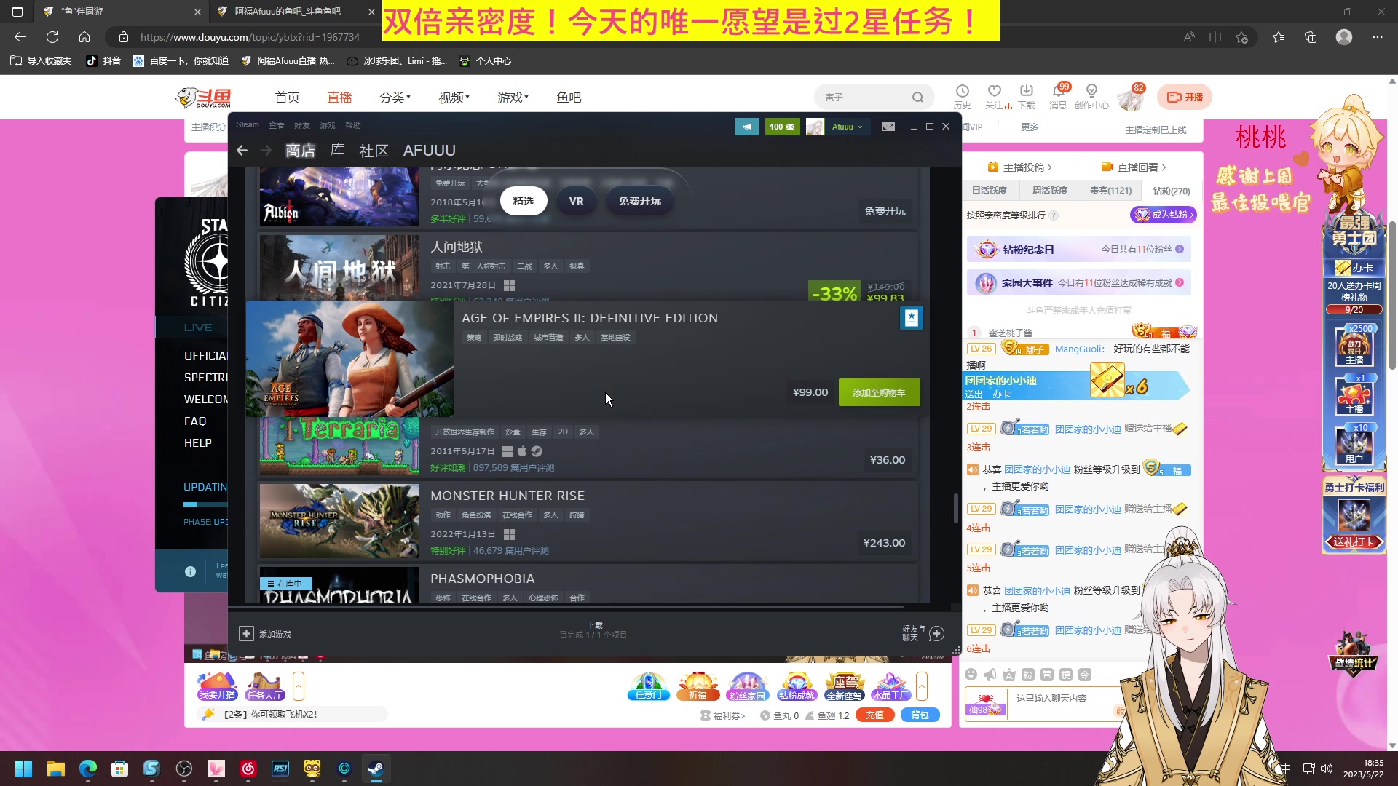Click 添加至购物车 for Age of Empires II
The image size is (1398, 786).
tap(879, 392)
